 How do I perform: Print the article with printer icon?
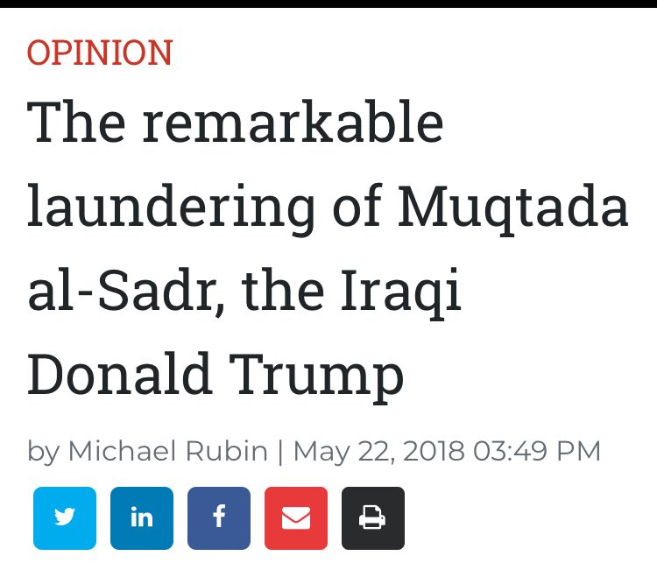(373, 518)
